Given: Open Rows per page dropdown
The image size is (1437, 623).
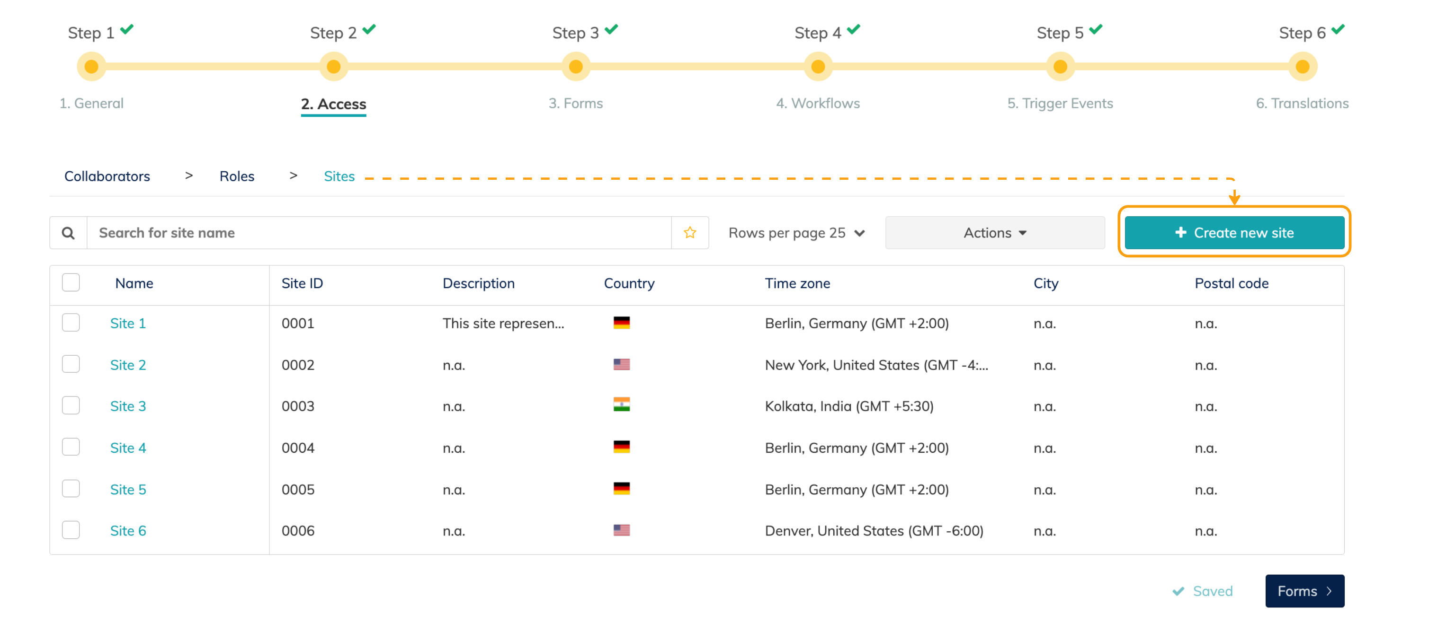Looking at the screenshot, I should 796,233.
